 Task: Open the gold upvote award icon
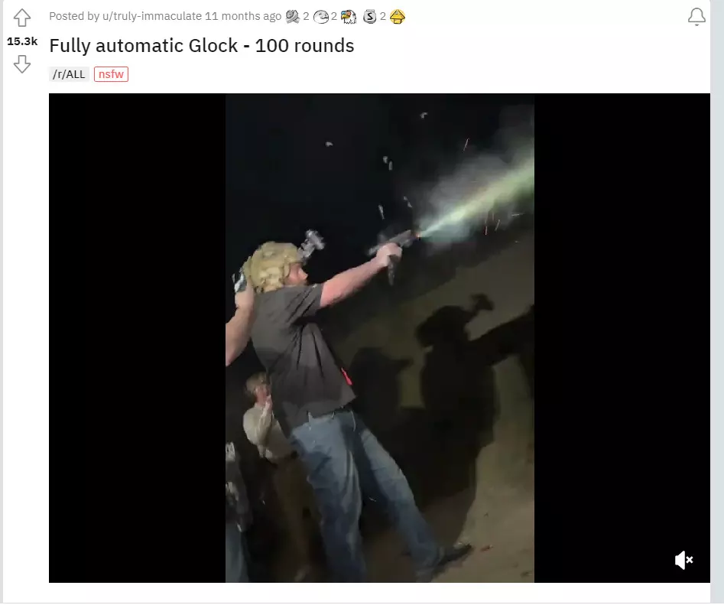(x=397, y=17)
